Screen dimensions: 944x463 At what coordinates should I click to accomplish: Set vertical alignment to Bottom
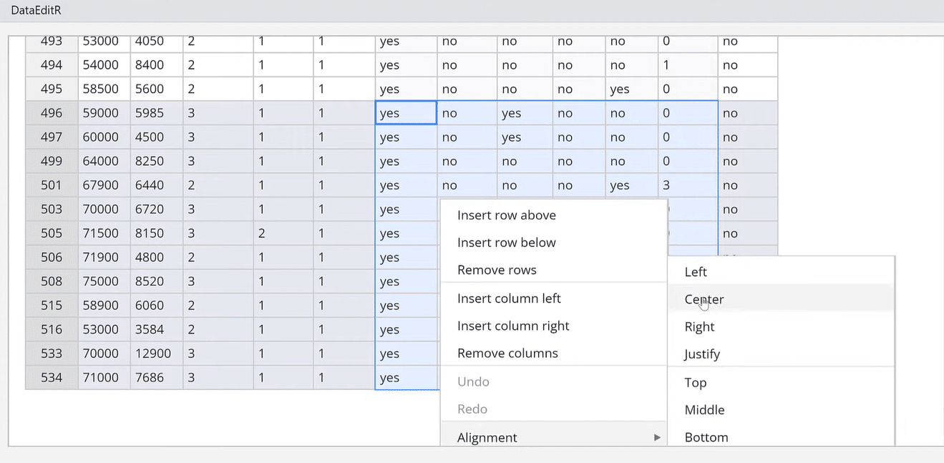tap(781, 437)
